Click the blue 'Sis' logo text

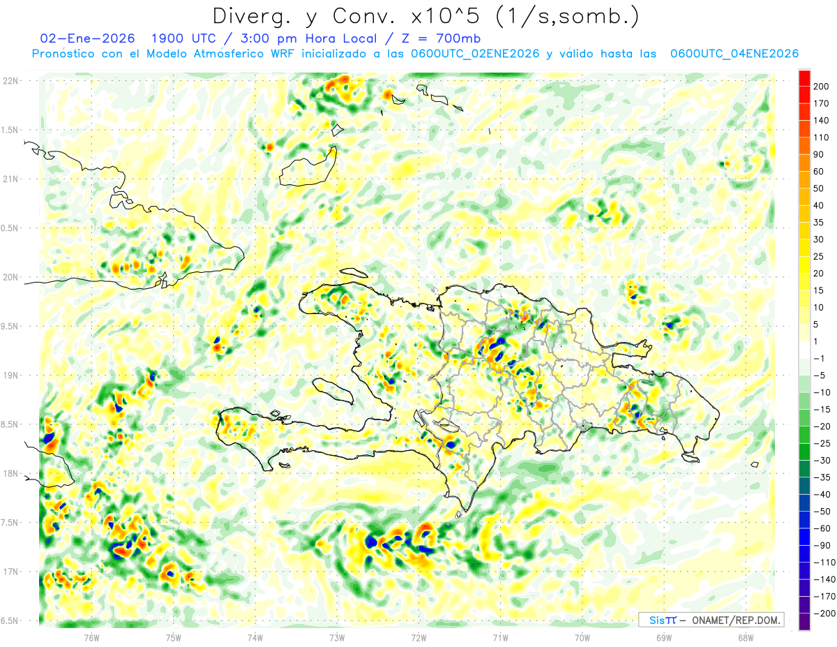pos(656,620)
